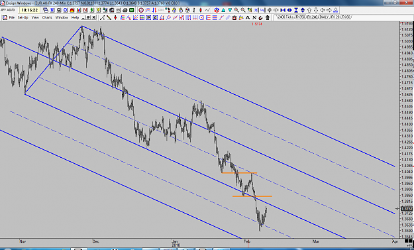Click the blue hourglass vertical compress icon
This screenshot has width=414, height=250.
pyautogui.click(x=296, y=10)
